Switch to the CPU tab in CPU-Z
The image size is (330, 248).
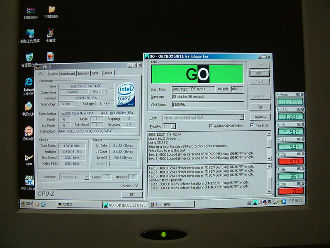tap(40, 74)
